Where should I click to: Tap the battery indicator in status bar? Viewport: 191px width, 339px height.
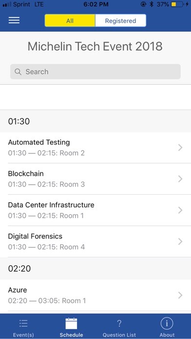coord(176,4)
